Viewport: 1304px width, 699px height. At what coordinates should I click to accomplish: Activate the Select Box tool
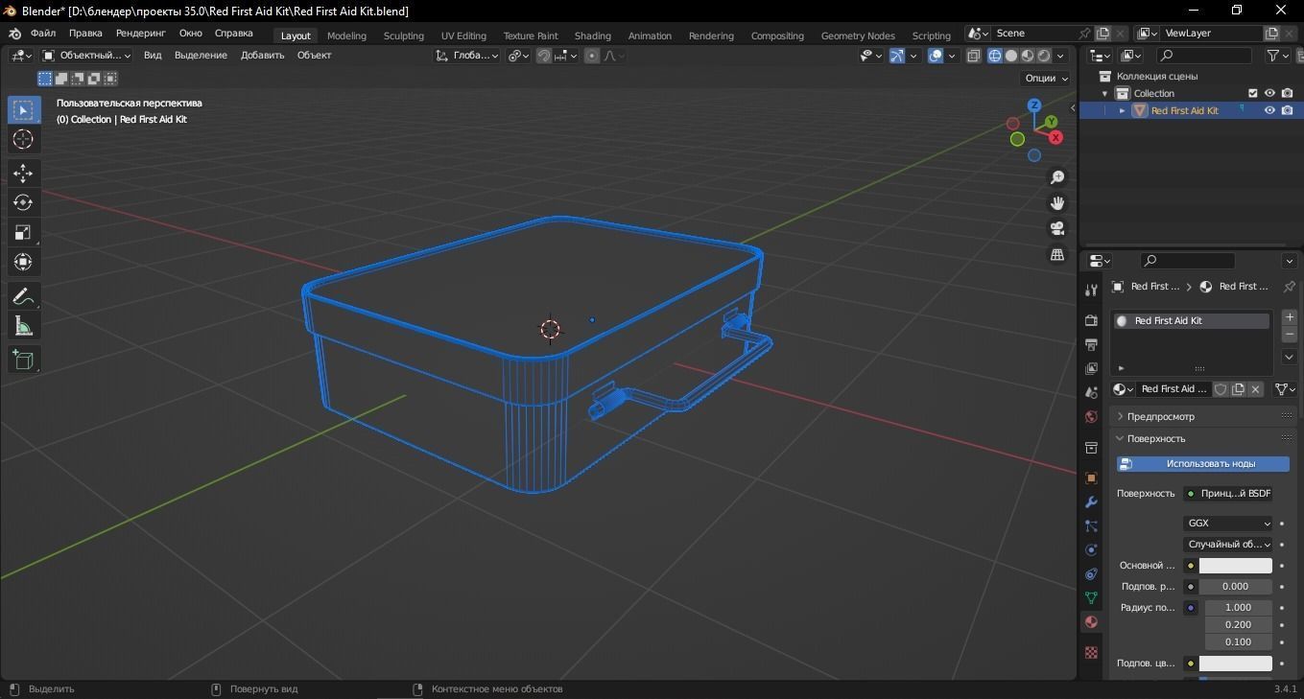click(x=23, y=109)
